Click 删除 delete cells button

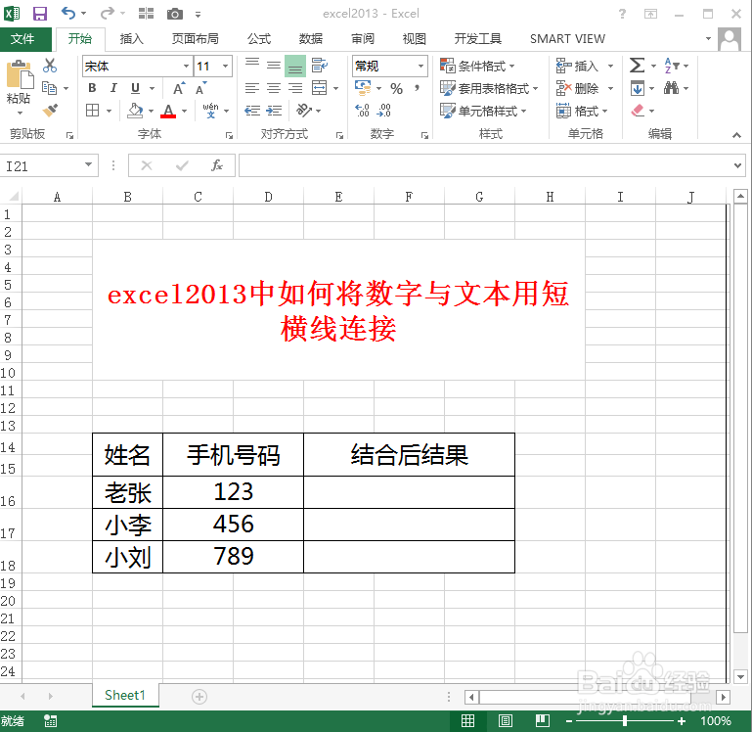577,88
